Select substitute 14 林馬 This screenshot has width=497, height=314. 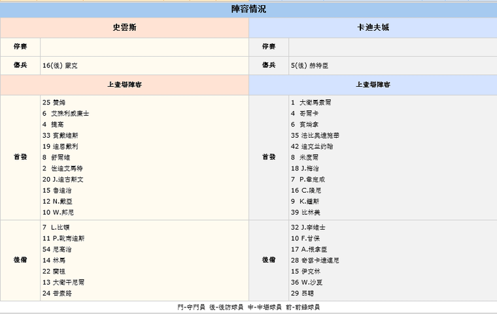pos(54,260)
